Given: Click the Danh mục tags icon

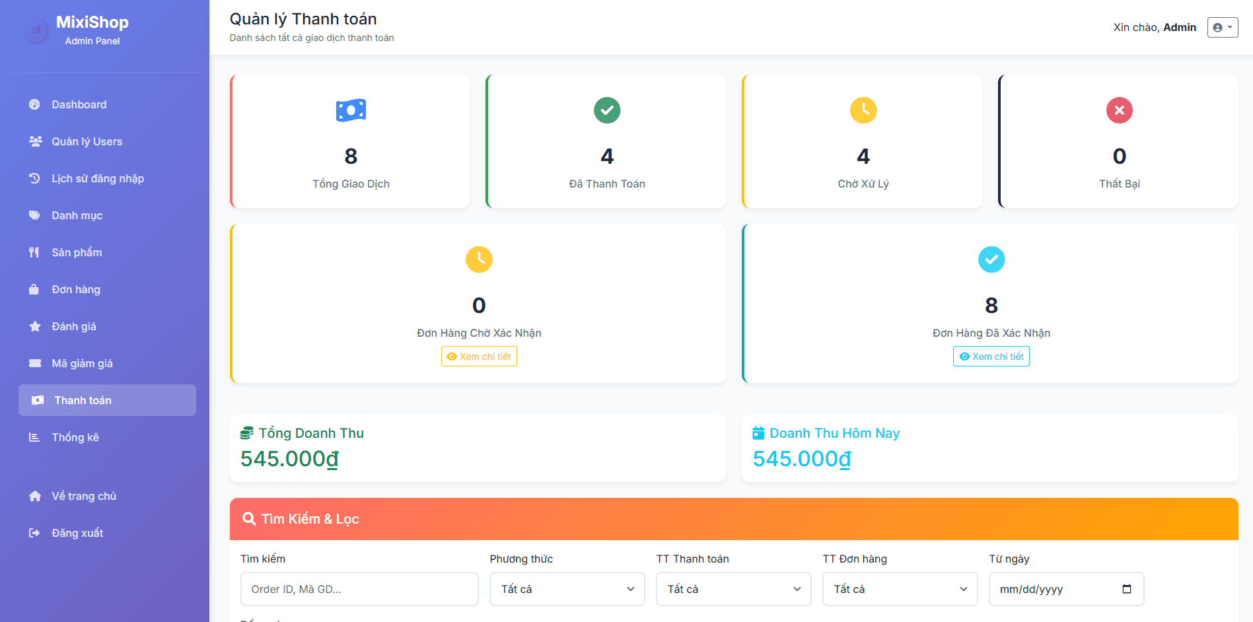Looking at the screenshot, I should point(34,215).
